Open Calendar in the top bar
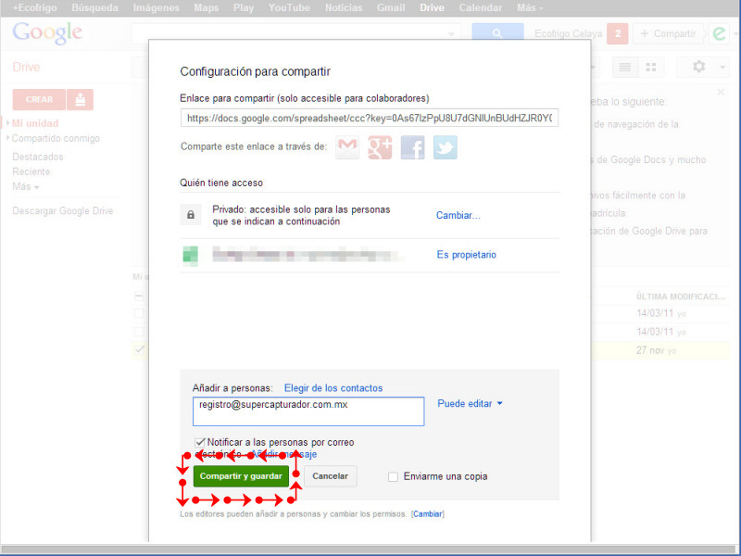This screenshot has height=556, width=741. (481, 8)
